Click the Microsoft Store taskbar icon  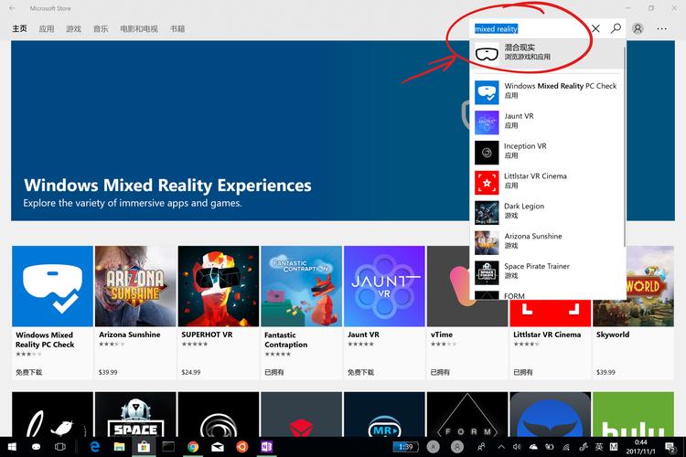tap(144, 447)
